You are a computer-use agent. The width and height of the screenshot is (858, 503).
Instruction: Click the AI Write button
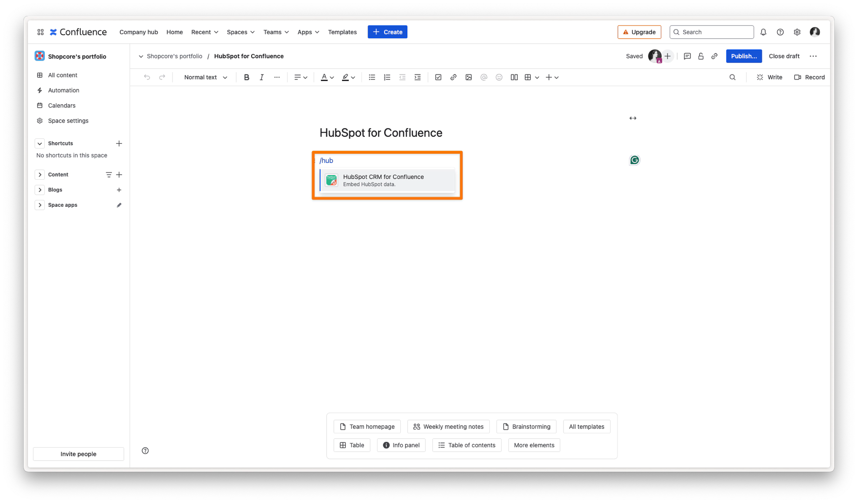[x=769, y=77]
